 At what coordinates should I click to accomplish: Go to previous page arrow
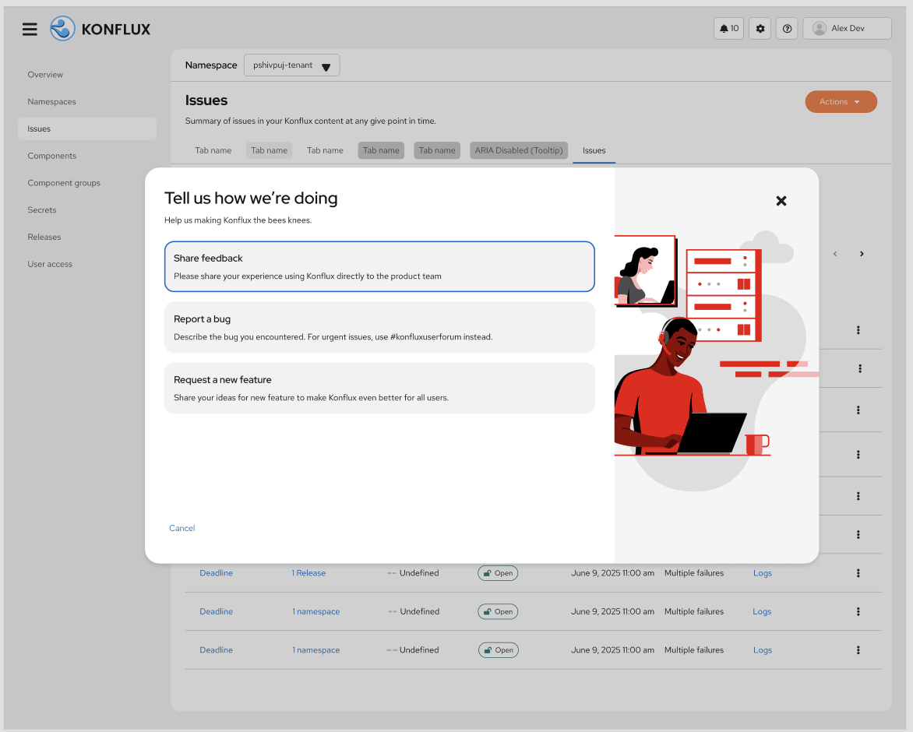point(835,254)
